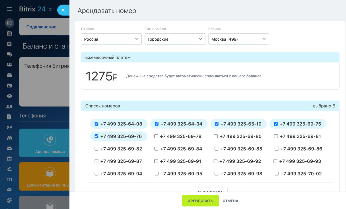
Task: Tick the +7 499 325-69-92 checkbox
Action: point(215,161)
